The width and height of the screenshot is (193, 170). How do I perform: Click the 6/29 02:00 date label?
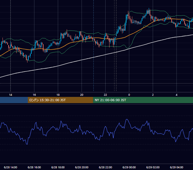point(153,167)
